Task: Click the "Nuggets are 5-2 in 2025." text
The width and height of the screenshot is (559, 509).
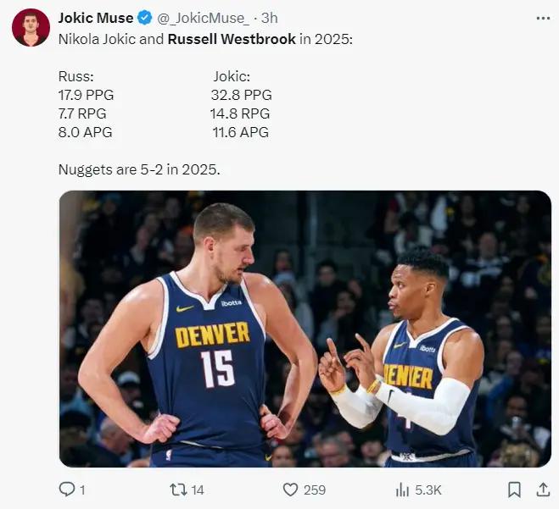Action: click(139, 169)
